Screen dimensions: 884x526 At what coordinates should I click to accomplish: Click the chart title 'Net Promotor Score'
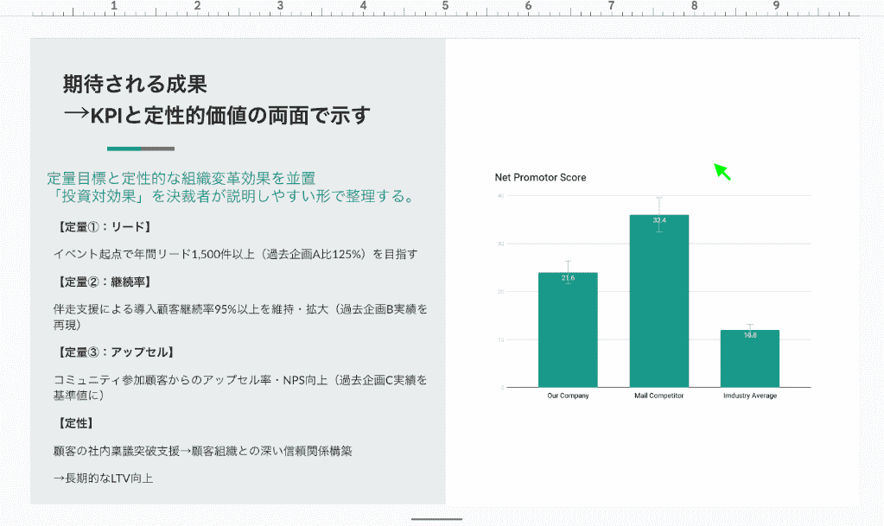[540, 178]
